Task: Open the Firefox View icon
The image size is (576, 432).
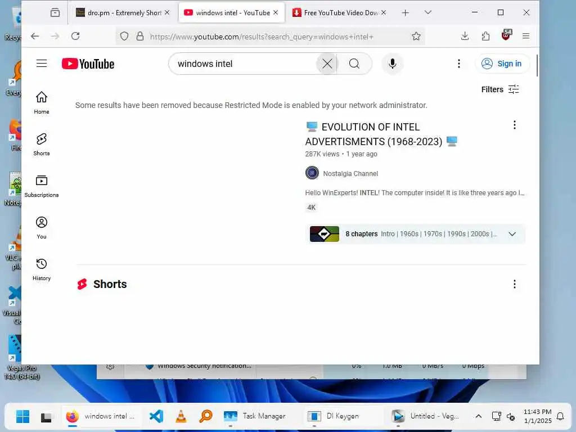Action: coord(55,13)
